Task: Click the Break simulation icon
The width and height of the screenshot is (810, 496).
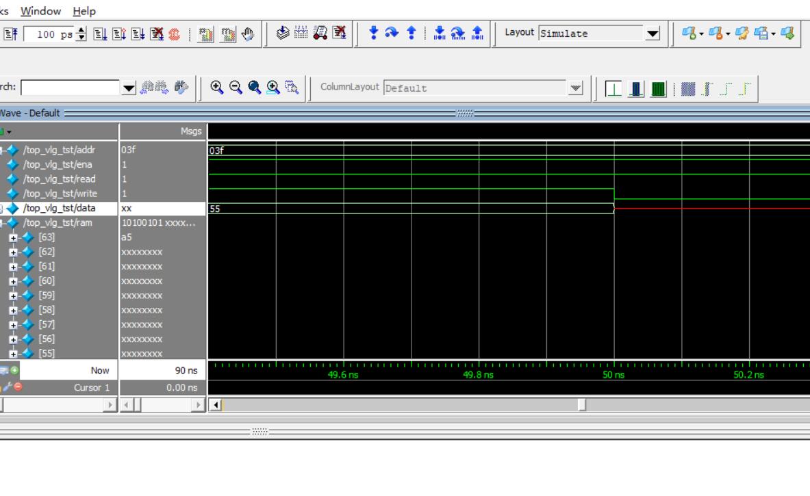Action: (157, 34)
